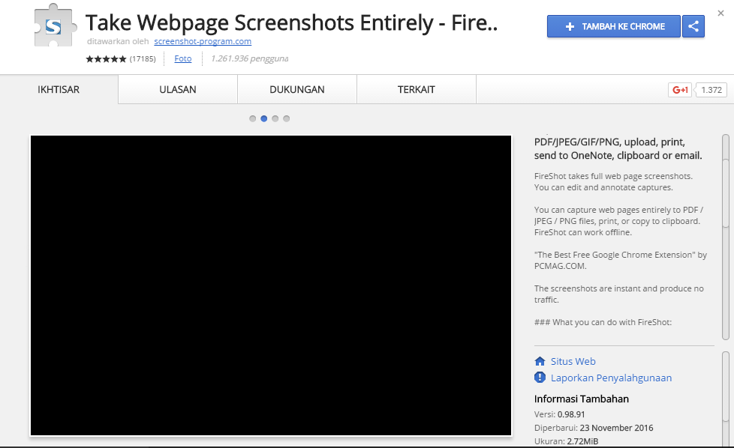Switch to the ULASAN tab
The width and height of the screenshot is (734, 448).
point(178,90)
